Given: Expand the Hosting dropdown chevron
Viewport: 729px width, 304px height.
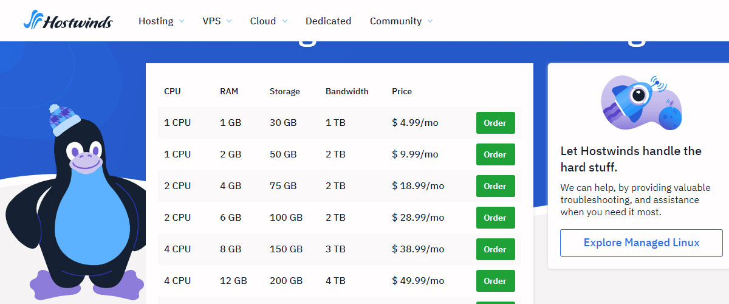Looking at the screenshot, I should (x=181, y=21).
